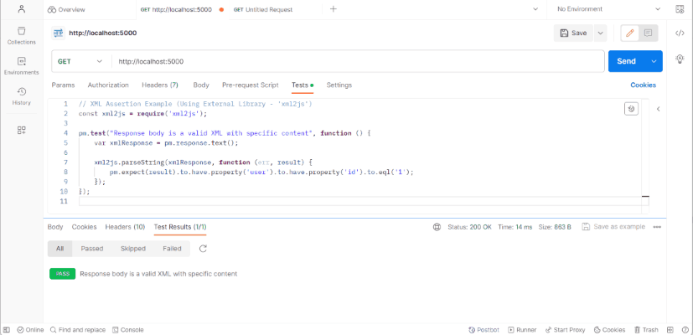Open the Overview tab

(x=66, y=9)
